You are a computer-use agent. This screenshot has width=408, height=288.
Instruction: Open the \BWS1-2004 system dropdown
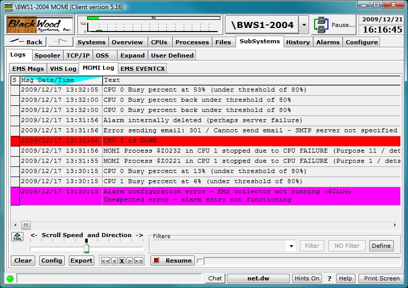pos(303,24)
